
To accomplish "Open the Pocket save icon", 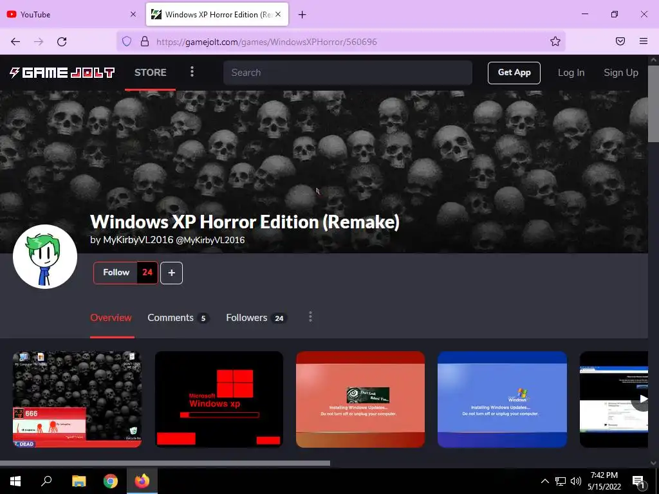I will 620,41.
